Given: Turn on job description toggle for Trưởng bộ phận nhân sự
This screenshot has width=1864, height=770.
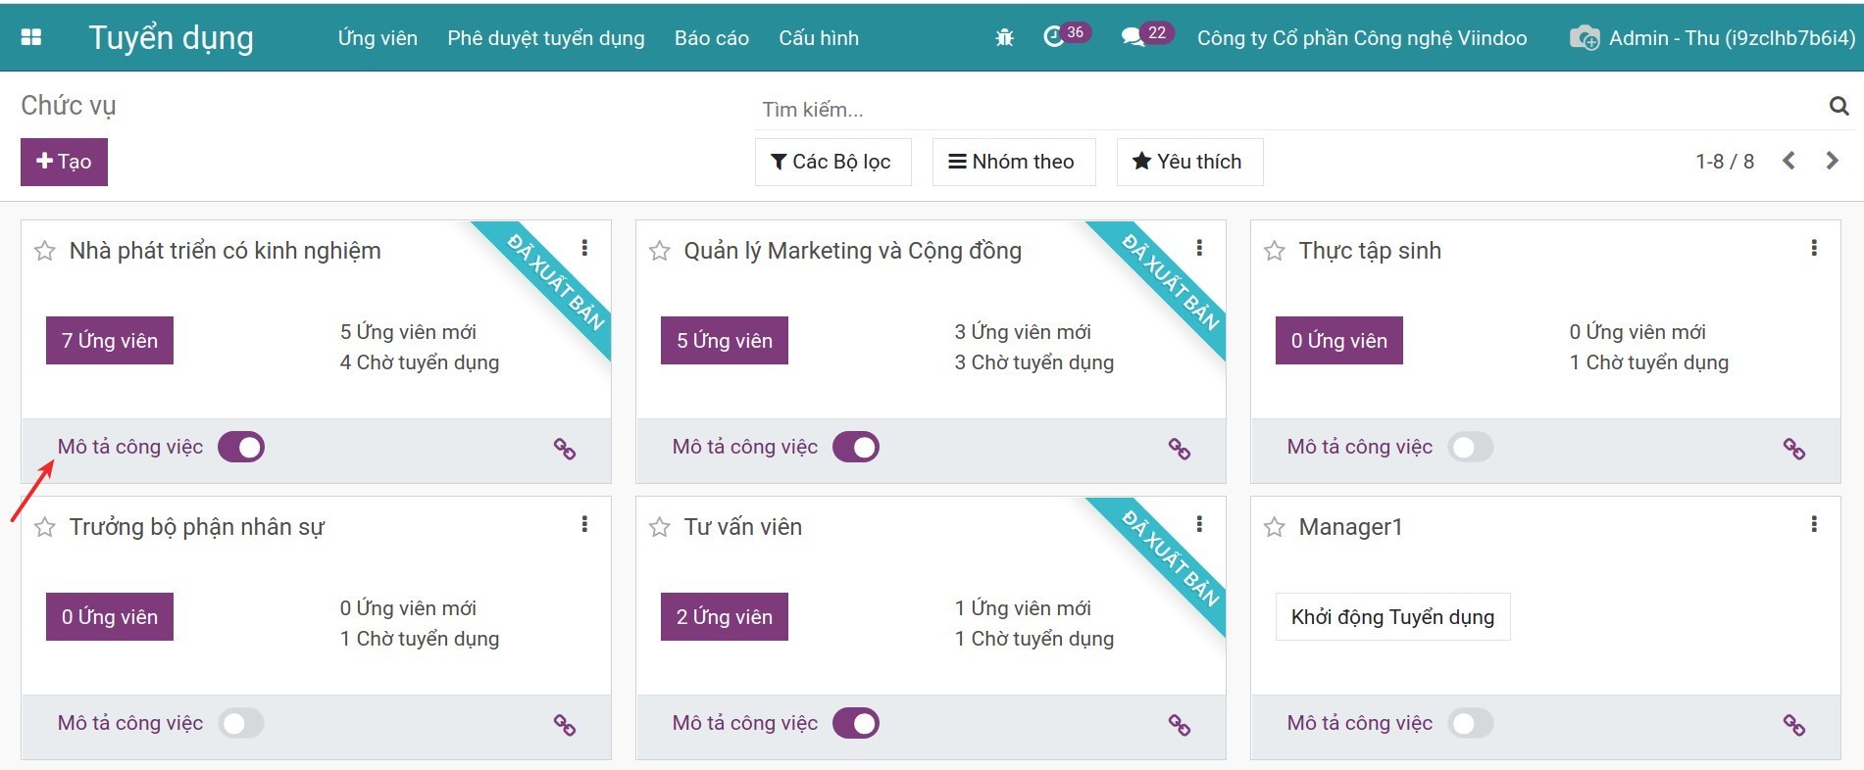Looking at the screenshot, I should (x=241, y=723).
